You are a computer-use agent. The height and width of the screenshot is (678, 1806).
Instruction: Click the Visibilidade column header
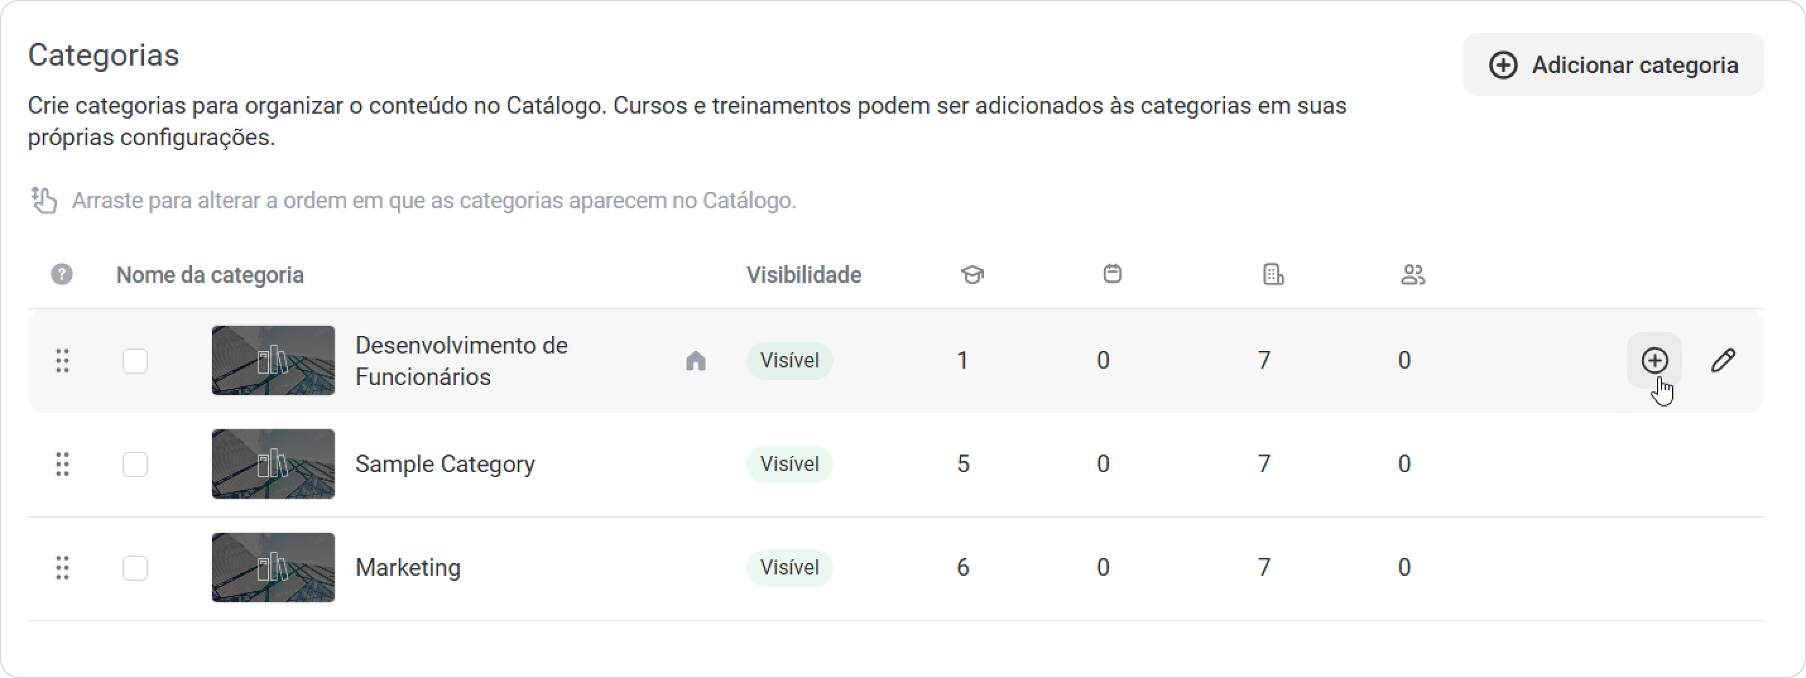point(803,275)
